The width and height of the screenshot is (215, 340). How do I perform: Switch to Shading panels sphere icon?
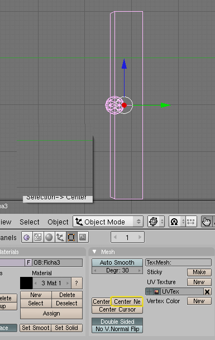point(49,237)
